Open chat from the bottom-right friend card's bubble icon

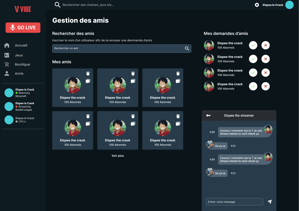[x=178, y=124]
